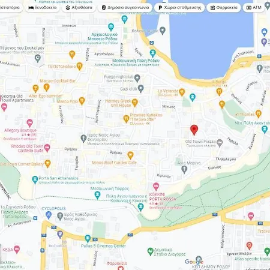Viewport: 270px width, 270px height.
Task: Open the Marco Polo restaurant pin
Action: click(x=82, y=101)
